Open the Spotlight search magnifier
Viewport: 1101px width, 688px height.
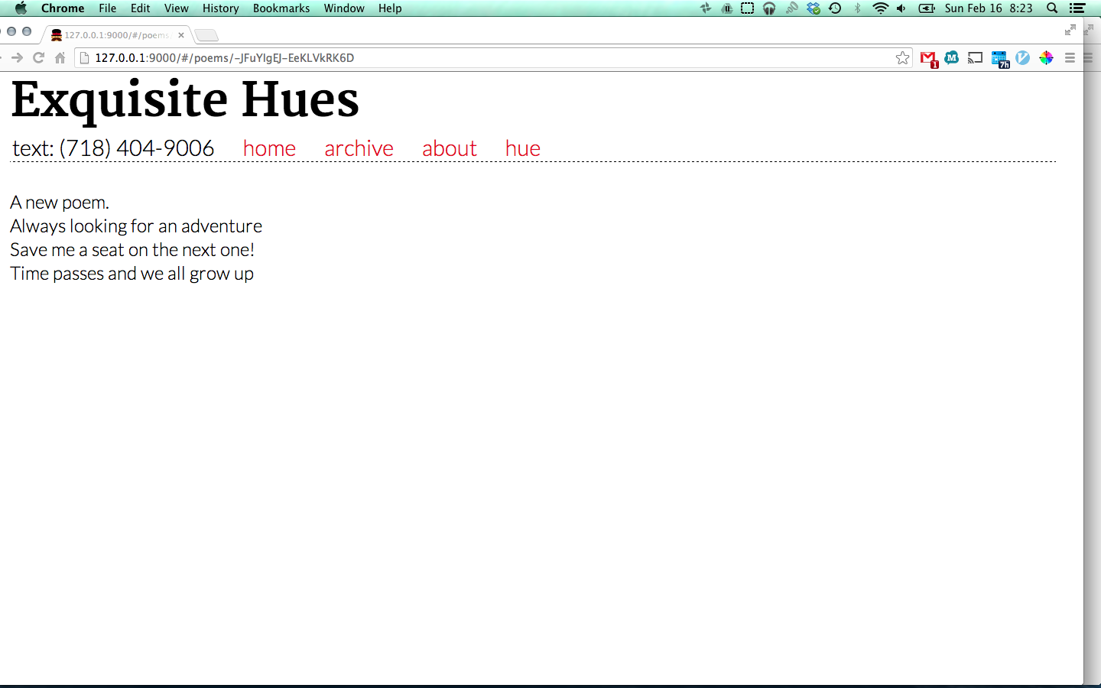click(1052, 8)
